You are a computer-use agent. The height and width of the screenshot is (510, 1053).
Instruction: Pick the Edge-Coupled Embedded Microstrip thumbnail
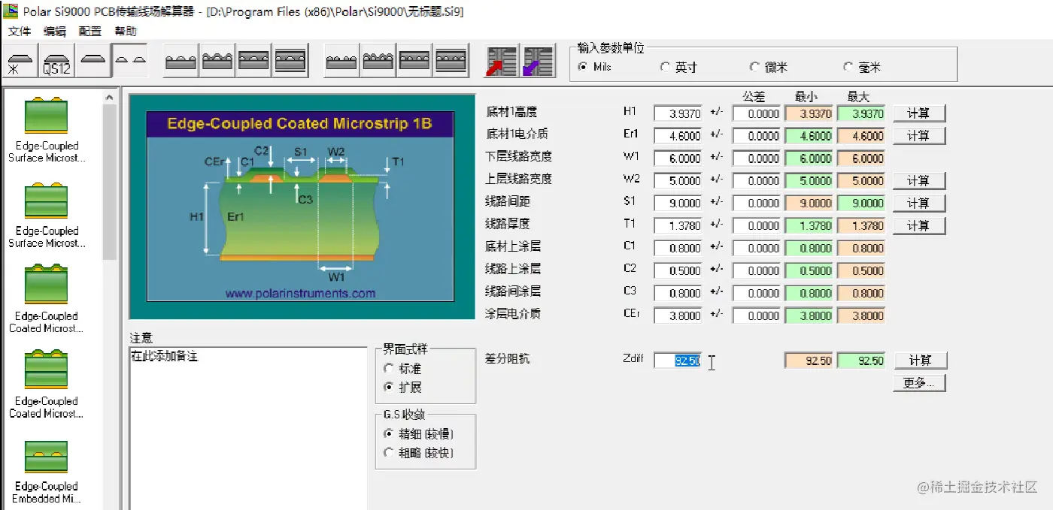tap(47, 456)
